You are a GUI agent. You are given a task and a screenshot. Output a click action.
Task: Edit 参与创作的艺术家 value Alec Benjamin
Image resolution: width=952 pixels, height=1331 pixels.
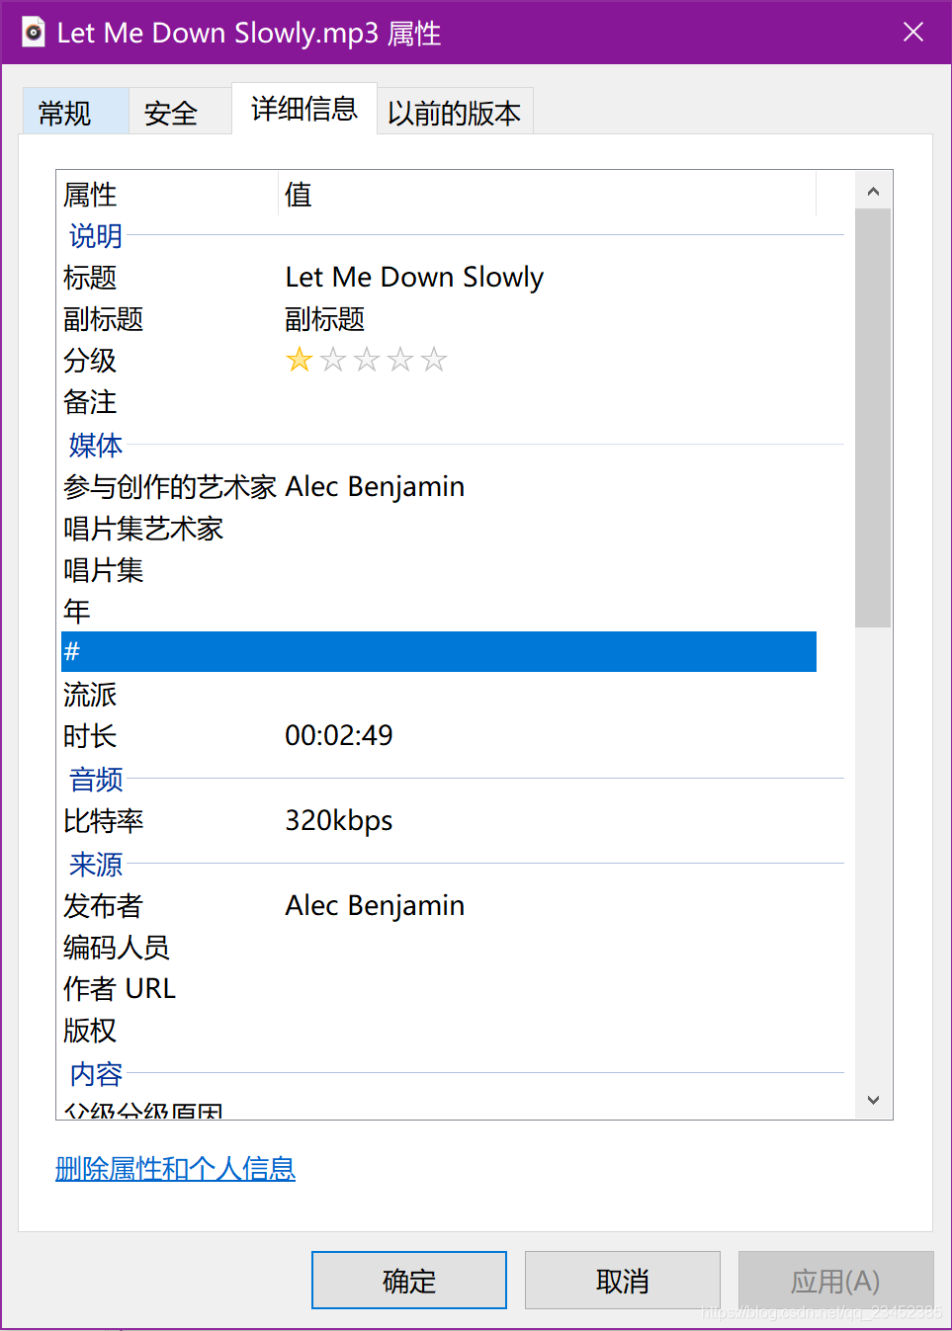click(x=375, y=486)
